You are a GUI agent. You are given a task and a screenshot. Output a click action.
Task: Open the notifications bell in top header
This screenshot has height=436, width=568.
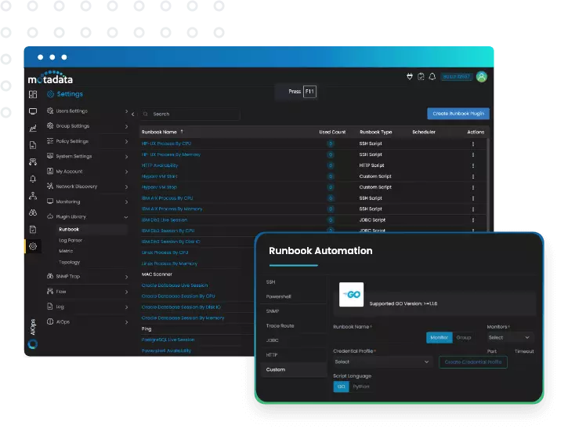[x=432, y=77]
